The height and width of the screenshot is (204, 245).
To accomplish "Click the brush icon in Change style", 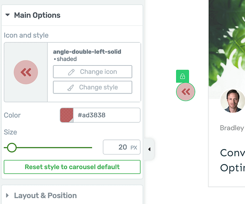I will click(x=71, y=88).
